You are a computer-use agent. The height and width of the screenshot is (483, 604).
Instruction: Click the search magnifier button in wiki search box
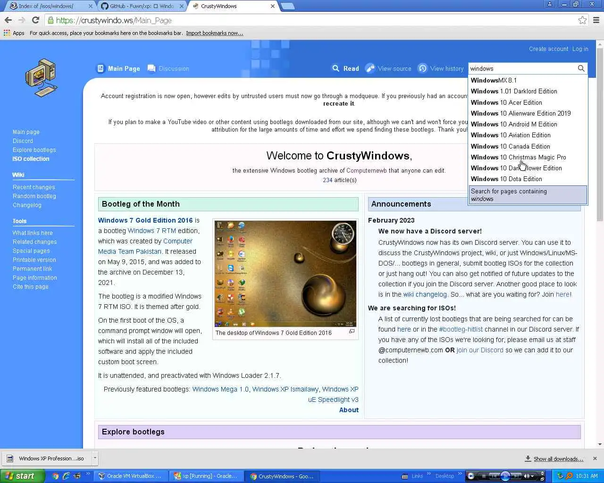click(x=581, y=68)
